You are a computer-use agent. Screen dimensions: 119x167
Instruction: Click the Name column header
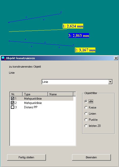(x=60, y=94)
